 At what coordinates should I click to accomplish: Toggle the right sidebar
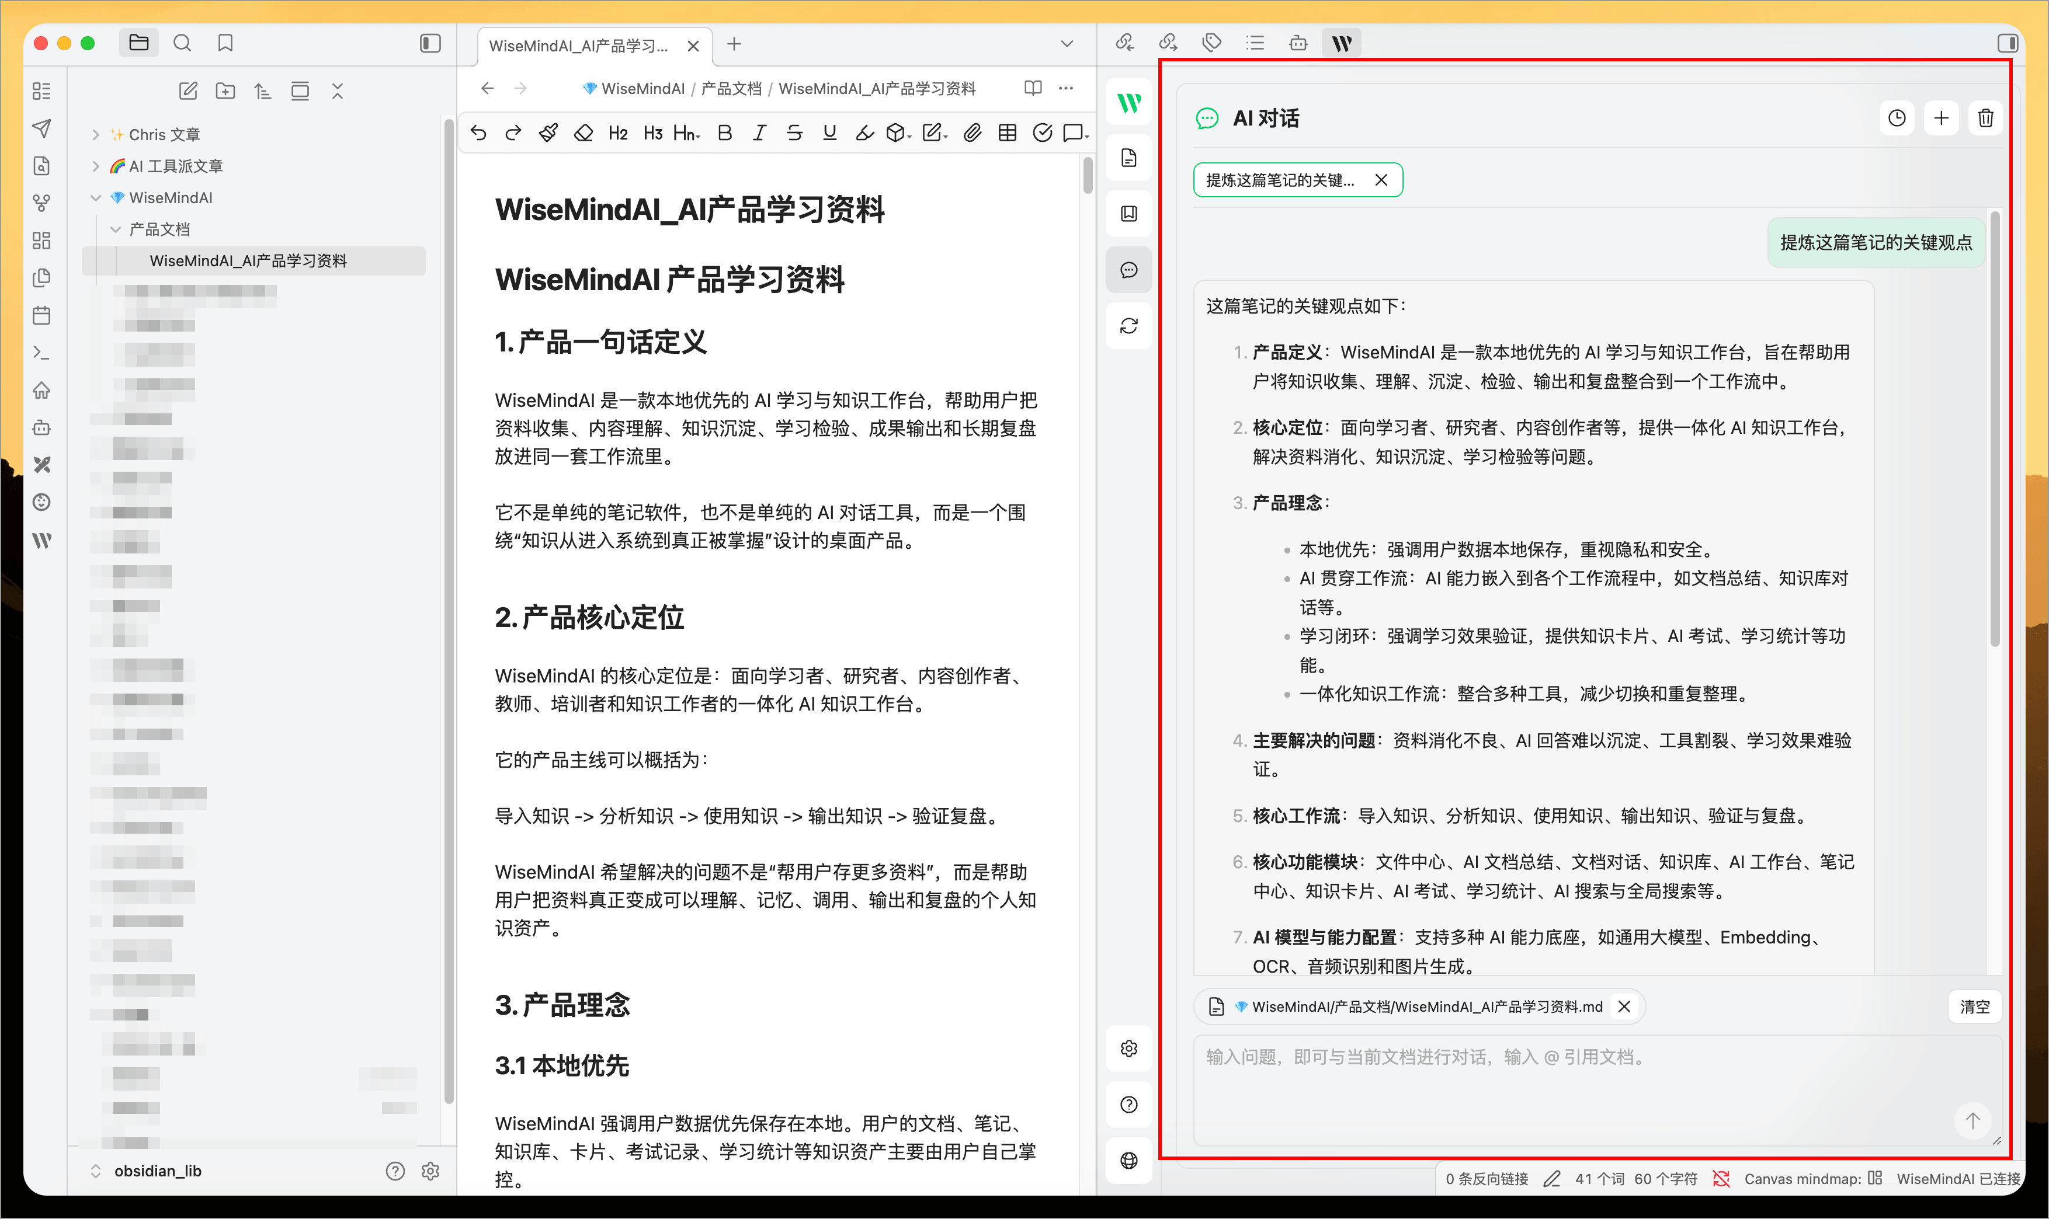(2007, 43)
